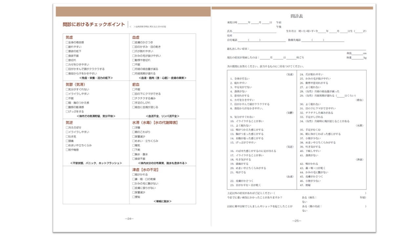Screen dimensions: 420x236
Task: Tick the 頭痛 checkbox under 気逆
Action: [67, 141]
